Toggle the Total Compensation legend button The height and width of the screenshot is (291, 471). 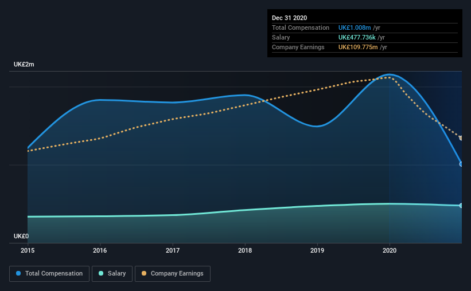point(49,274)
